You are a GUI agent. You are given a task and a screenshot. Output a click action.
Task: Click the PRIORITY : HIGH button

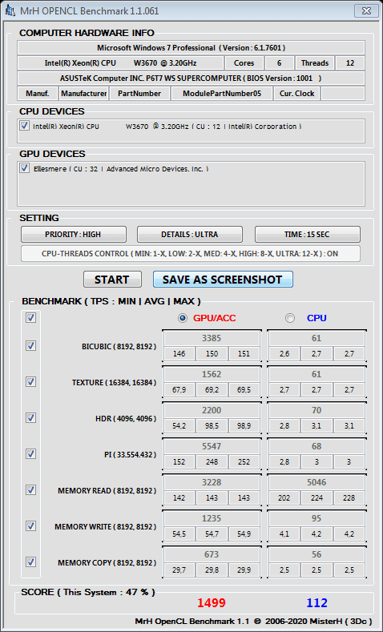[74, 234]
